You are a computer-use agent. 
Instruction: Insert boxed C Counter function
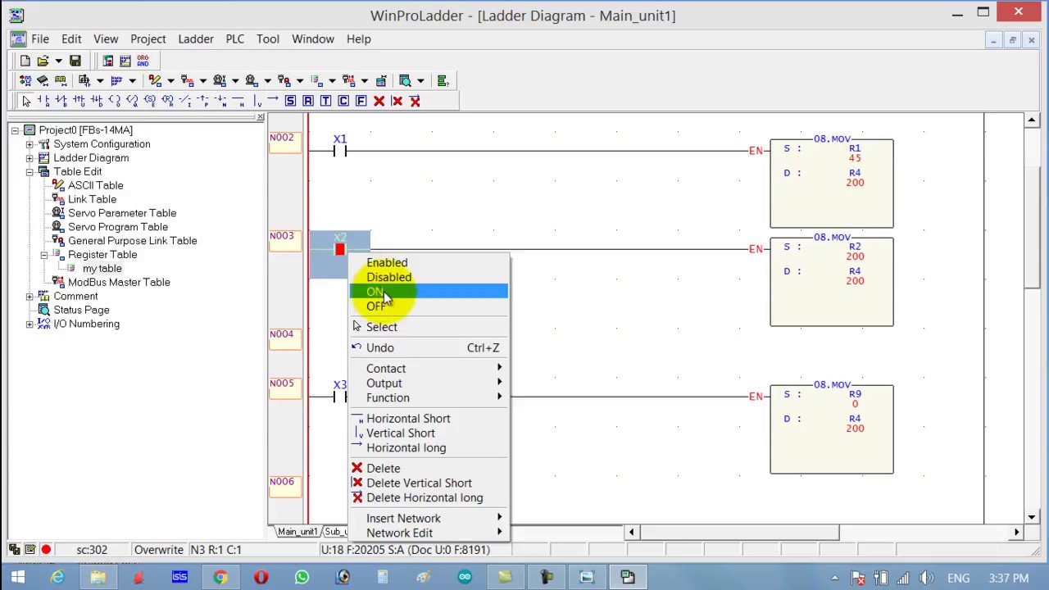[343, 101]
